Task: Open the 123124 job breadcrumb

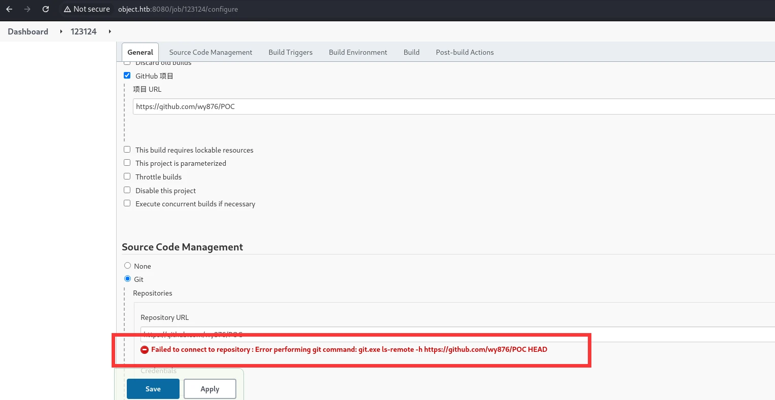Action: [84, 31]
